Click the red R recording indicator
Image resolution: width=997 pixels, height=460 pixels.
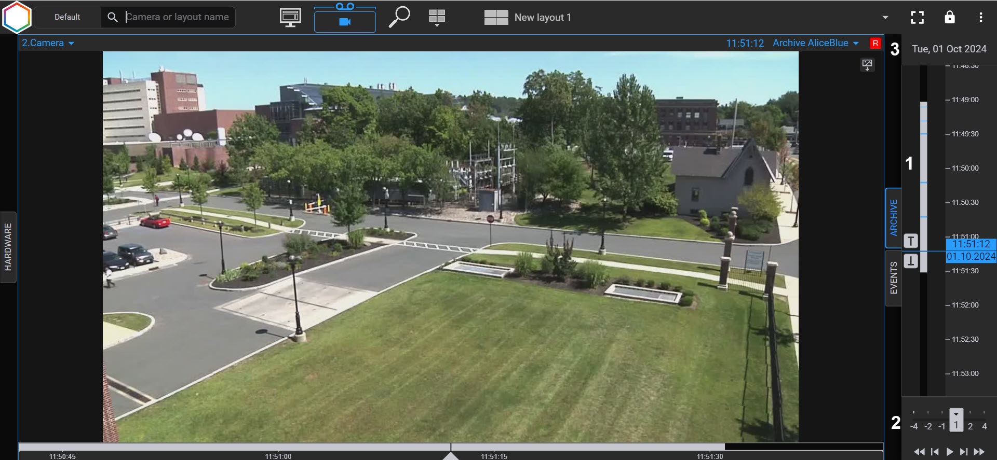click(x=875, y=43)
